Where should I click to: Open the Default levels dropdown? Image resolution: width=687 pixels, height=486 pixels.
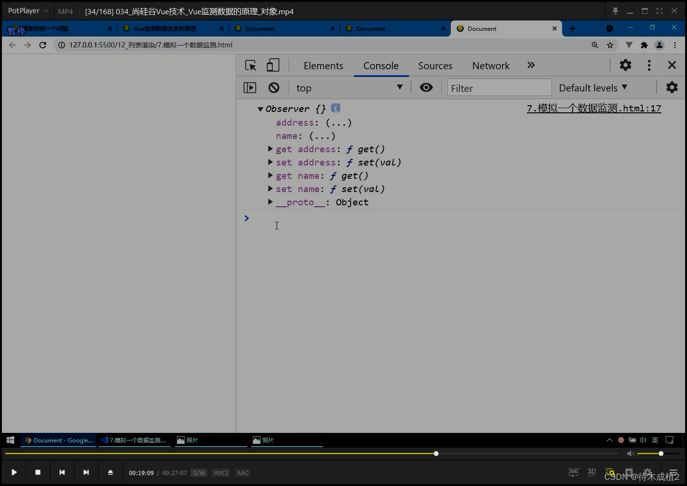pos(593,88)
